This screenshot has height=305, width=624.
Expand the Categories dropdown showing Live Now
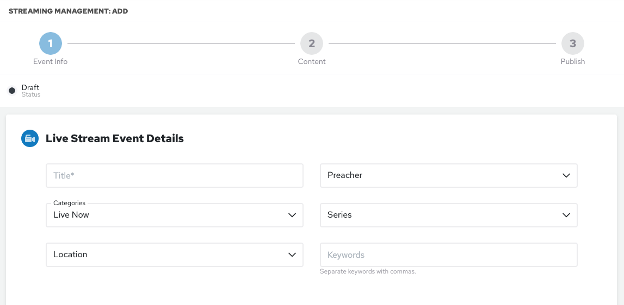[166, 215]
